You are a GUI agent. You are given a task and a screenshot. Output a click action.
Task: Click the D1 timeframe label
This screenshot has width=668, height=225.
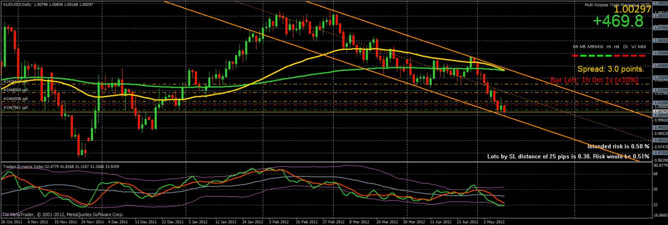(x=626, y=47)
